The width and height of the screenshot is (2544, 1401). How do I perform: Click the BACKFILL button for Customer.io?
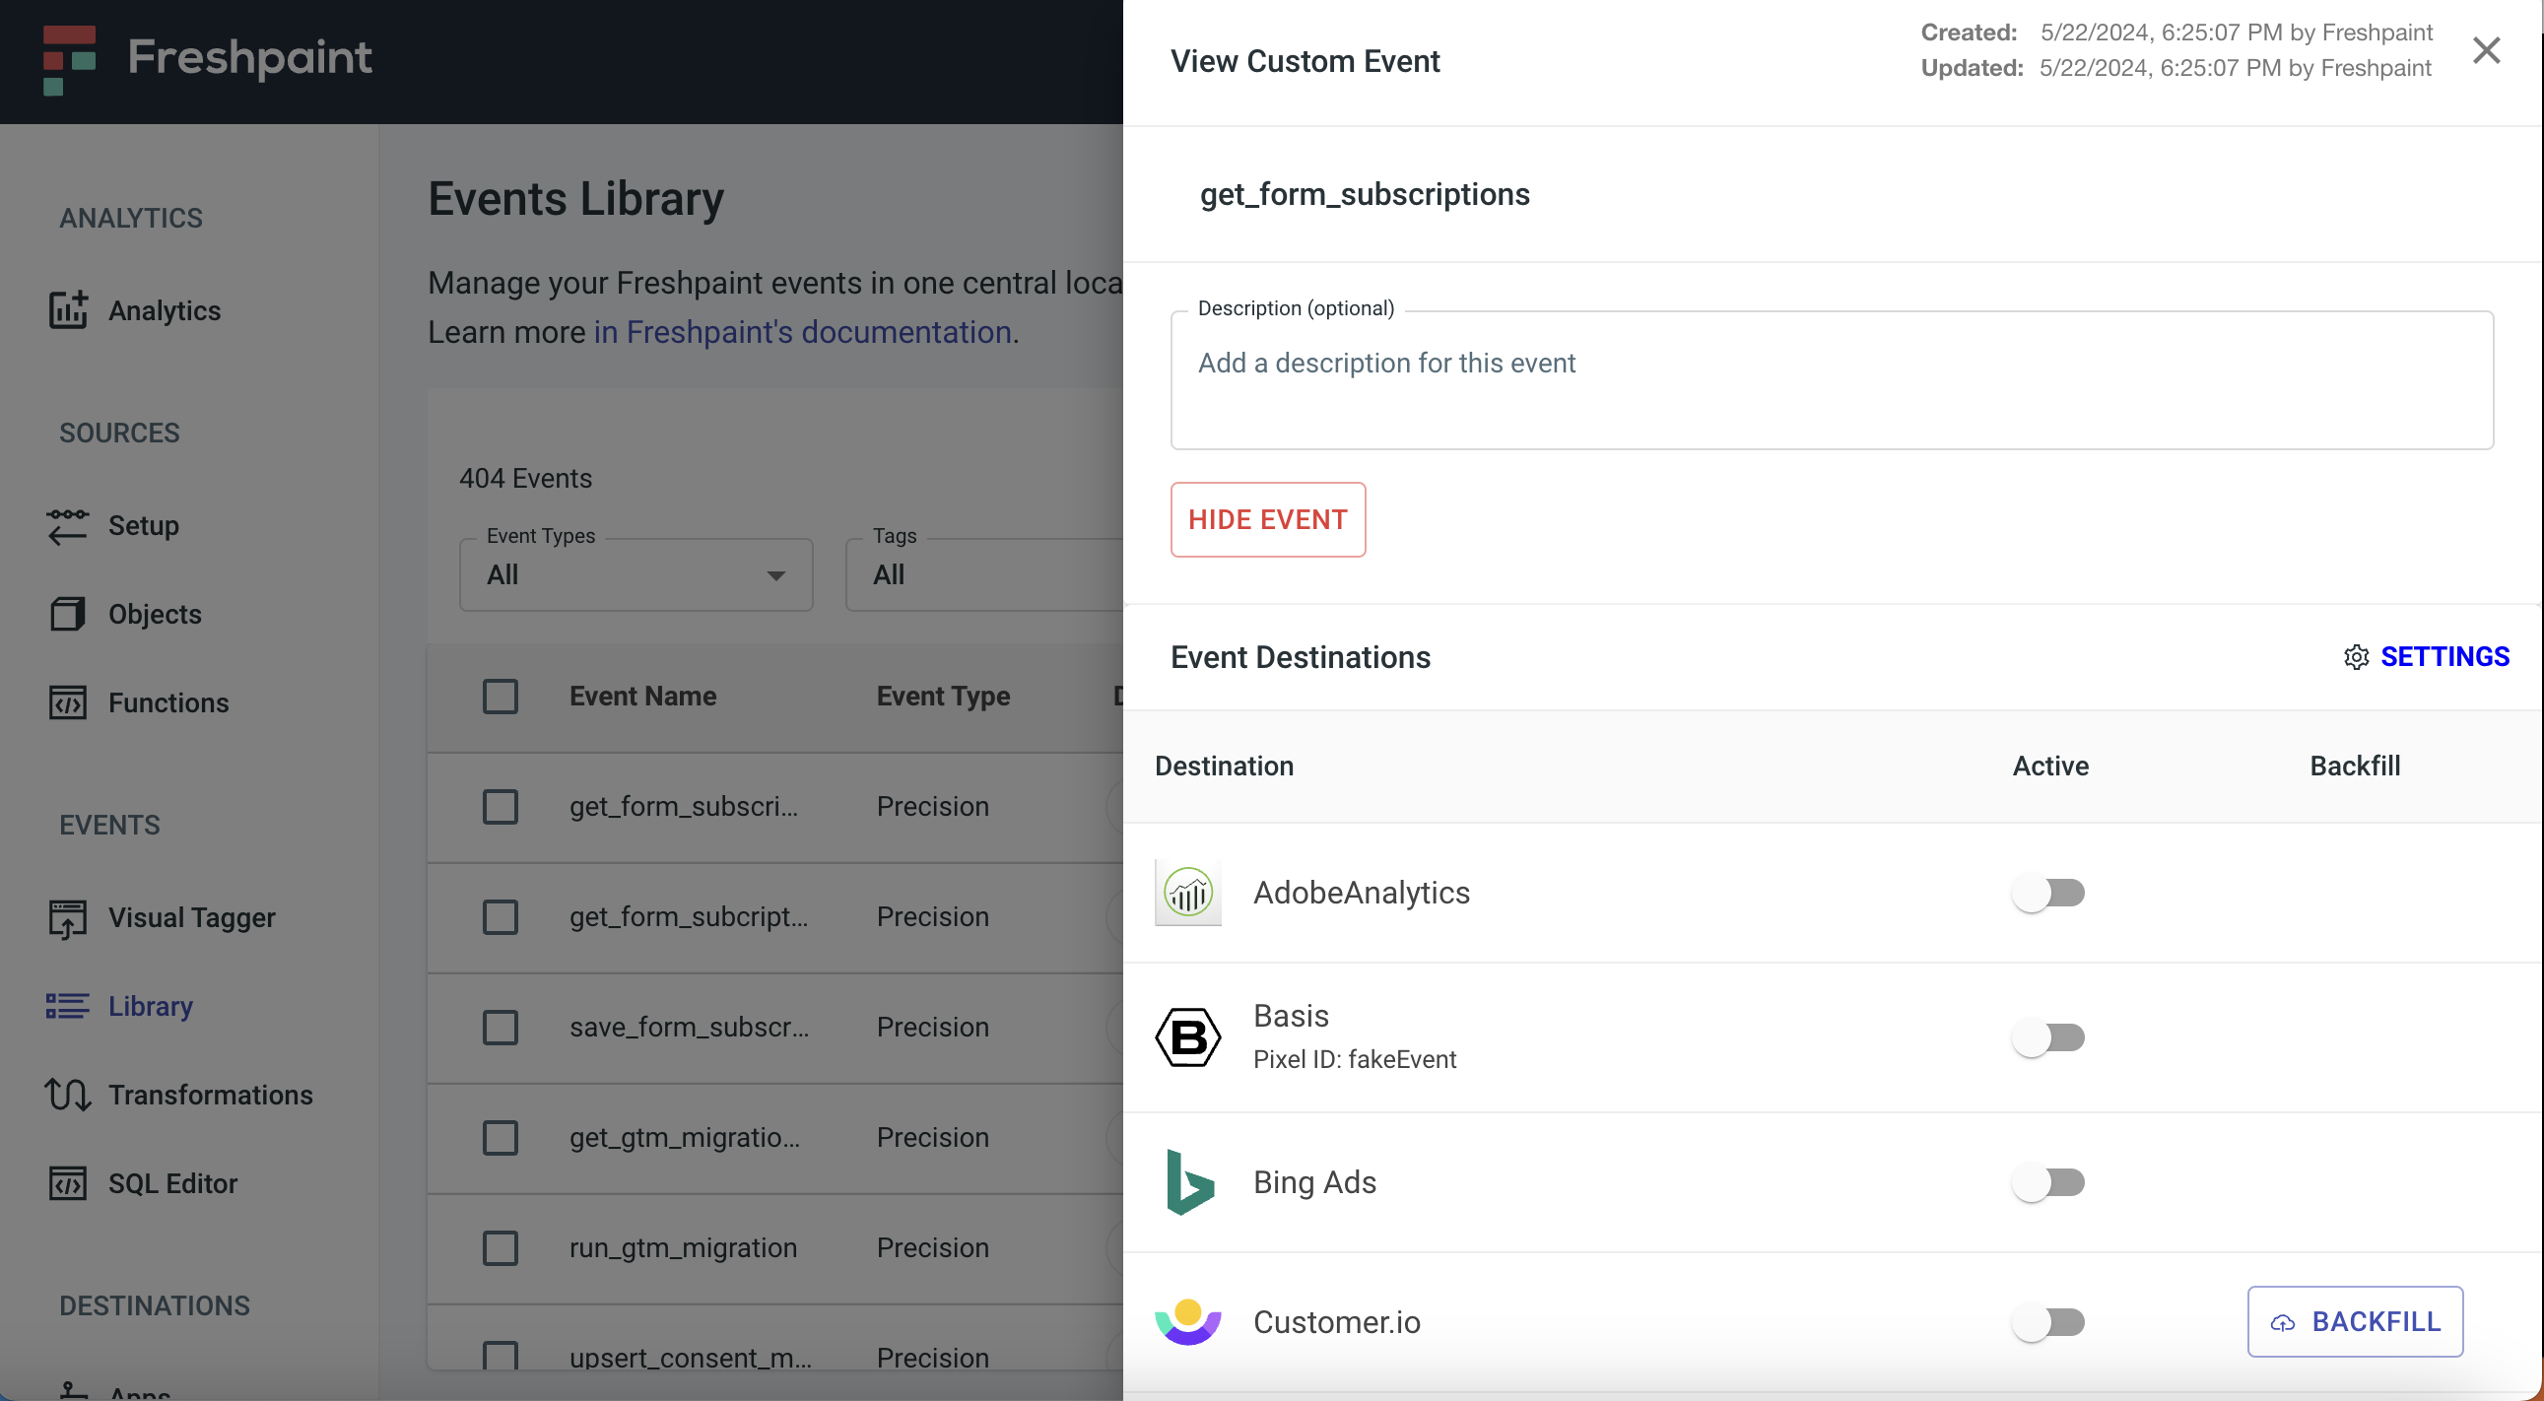click(x=2356, y=1322)
